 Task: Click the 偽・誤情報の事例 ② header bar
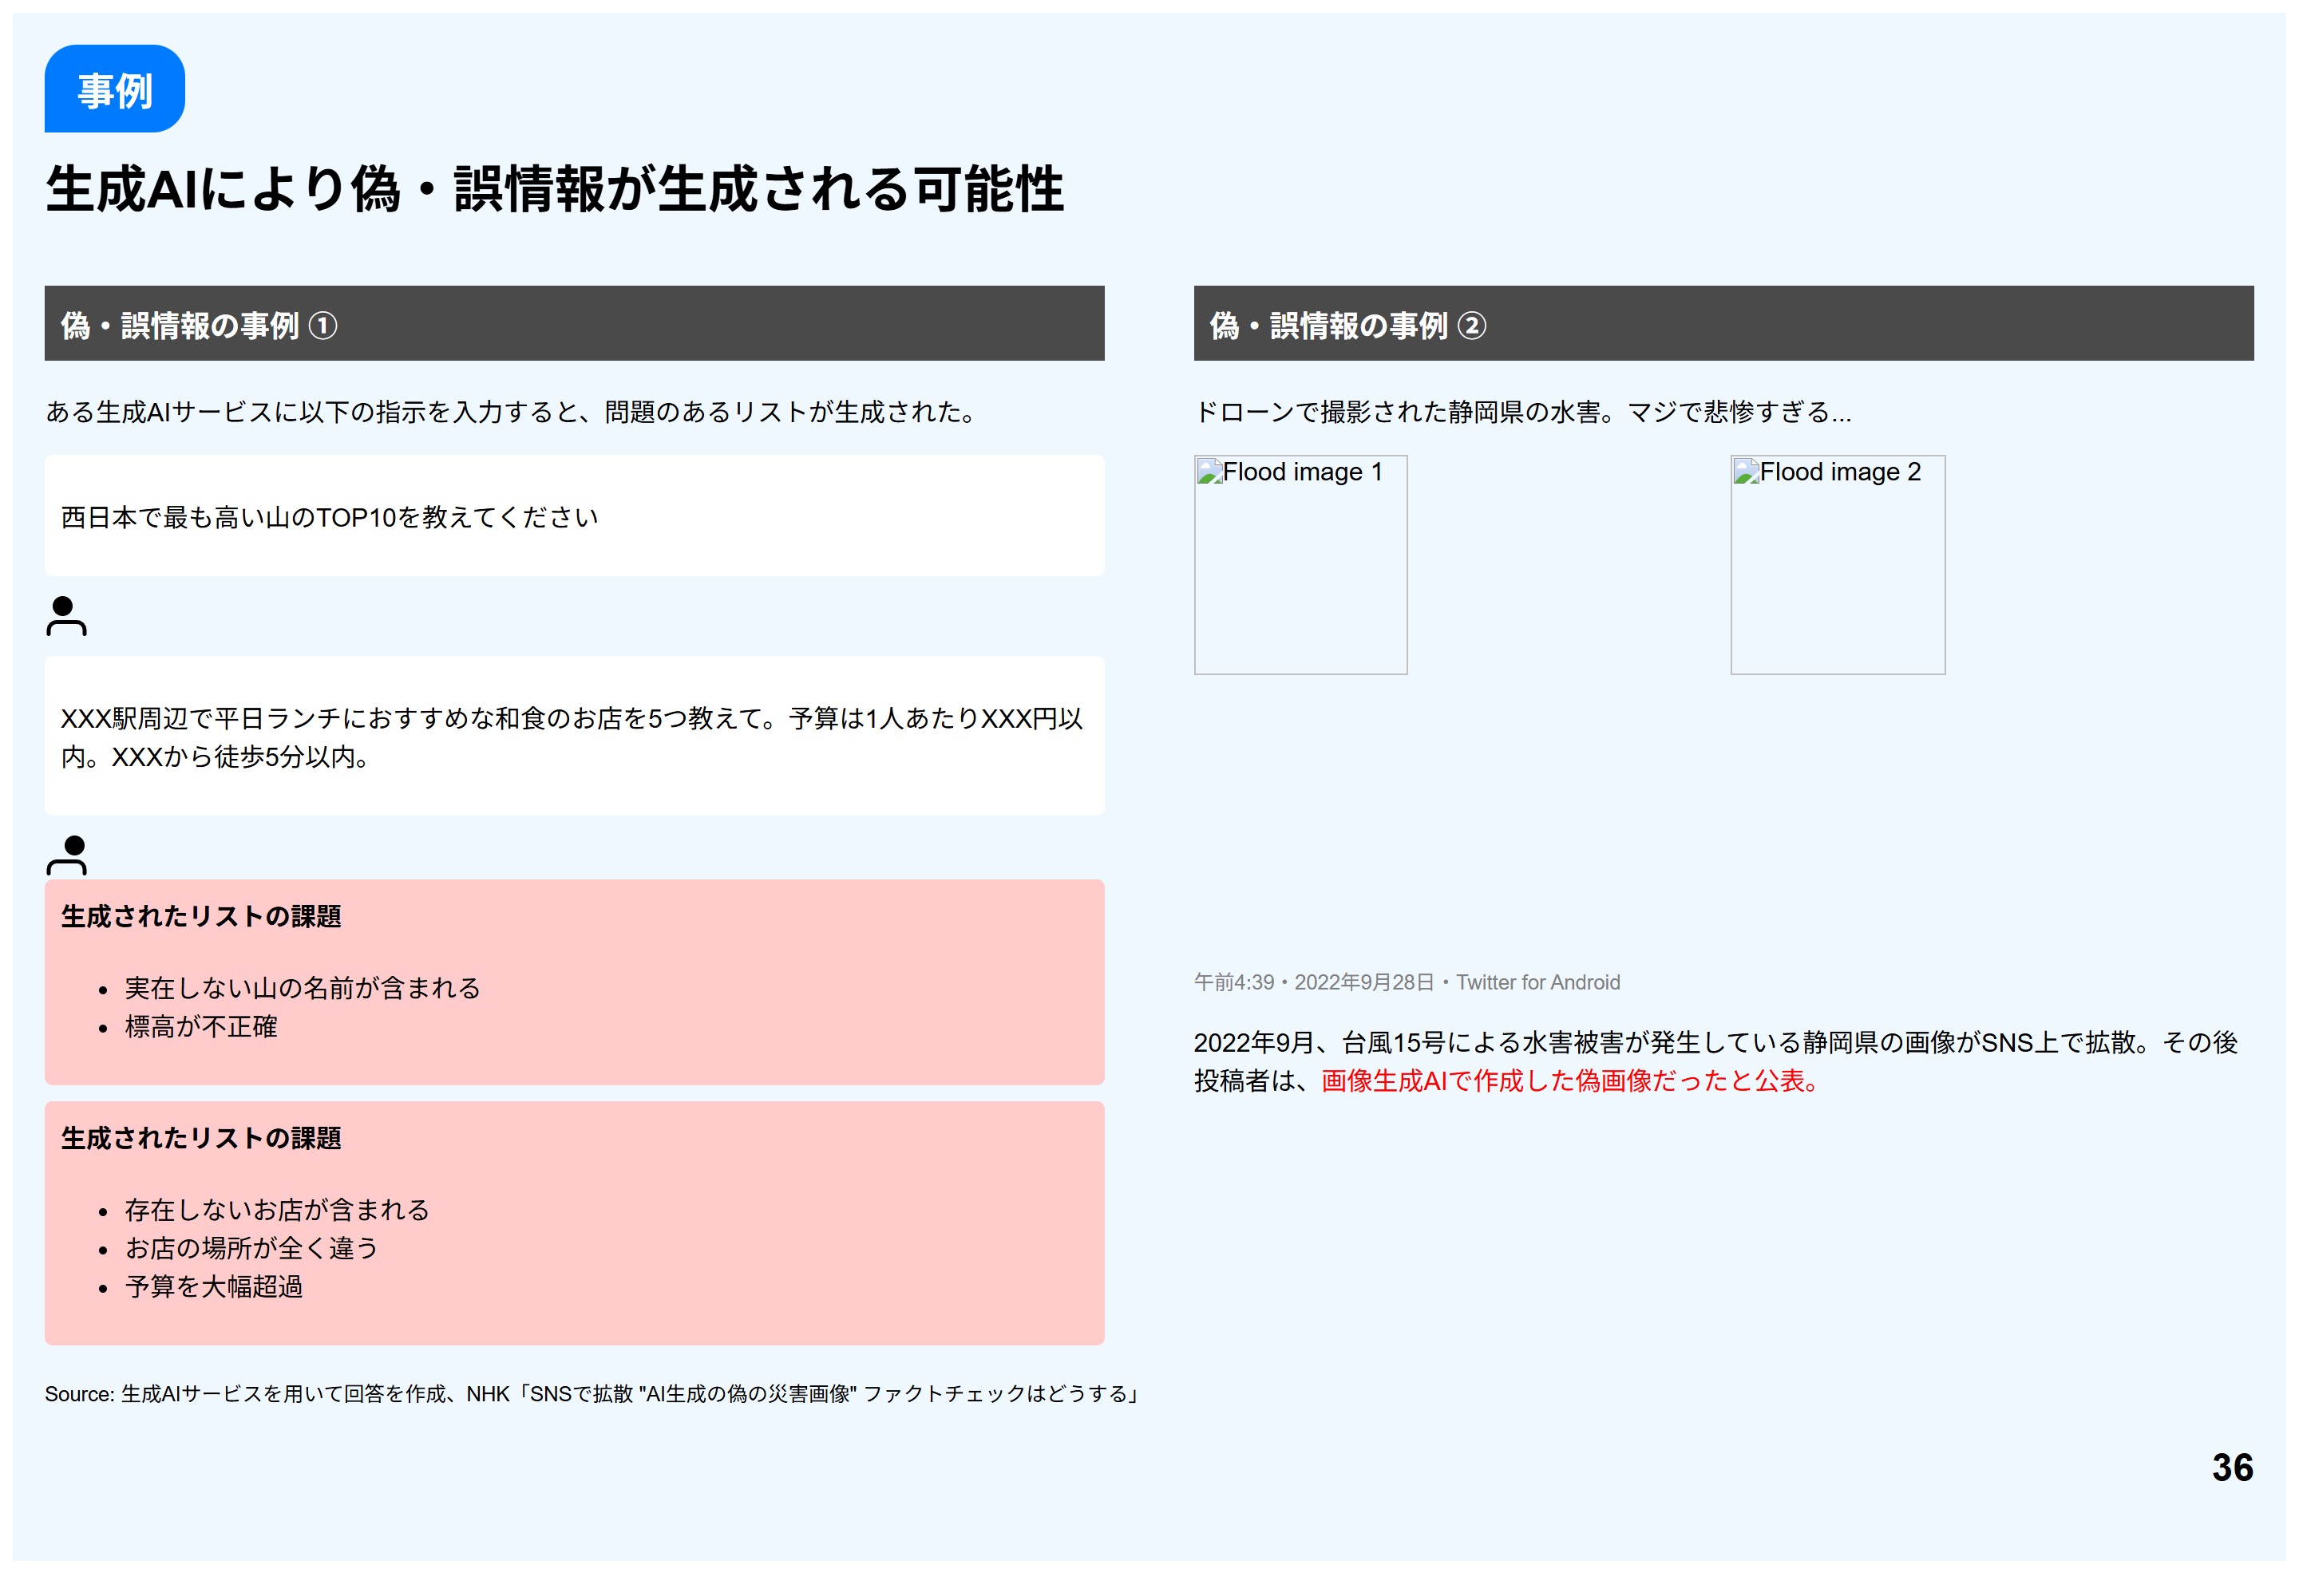point(1723,323)
